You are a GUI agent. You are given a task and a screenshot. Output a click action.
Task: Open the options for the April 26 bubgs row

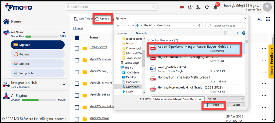coord(264,95)
